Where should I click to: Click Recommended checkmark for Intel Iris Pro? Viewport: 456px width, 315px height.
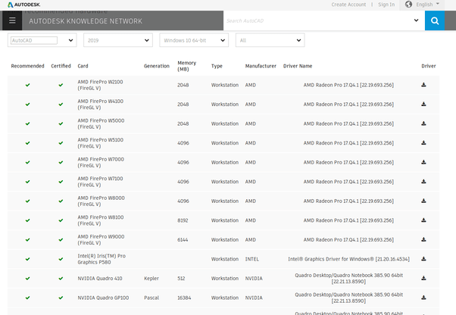tap(27, 259)
